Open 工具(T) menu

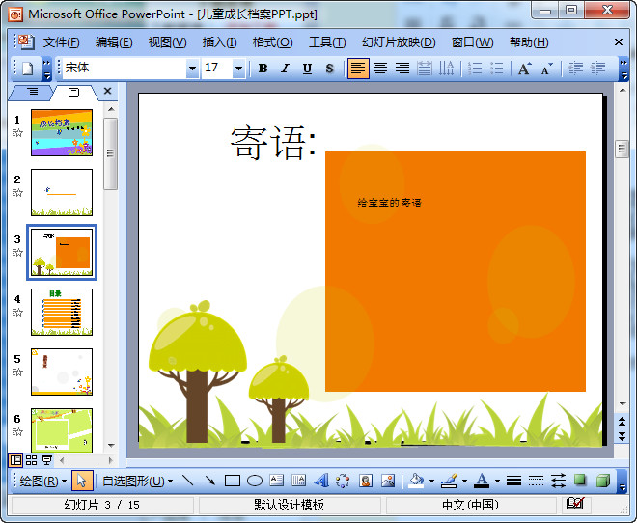(327, 42)
